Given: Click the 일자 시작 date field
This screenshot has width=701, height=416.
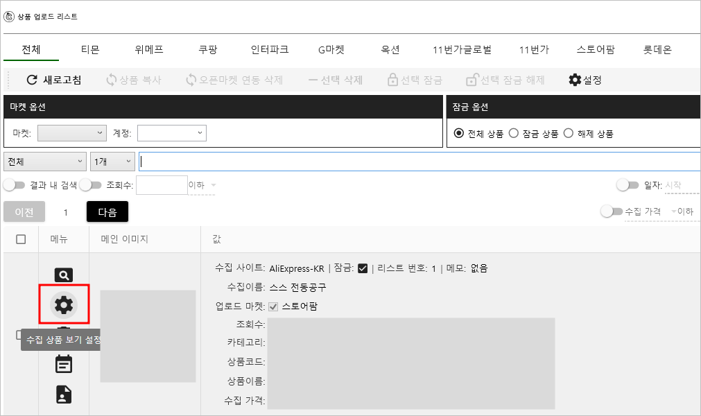Looking at the screenshot, I should click(682, 185).
